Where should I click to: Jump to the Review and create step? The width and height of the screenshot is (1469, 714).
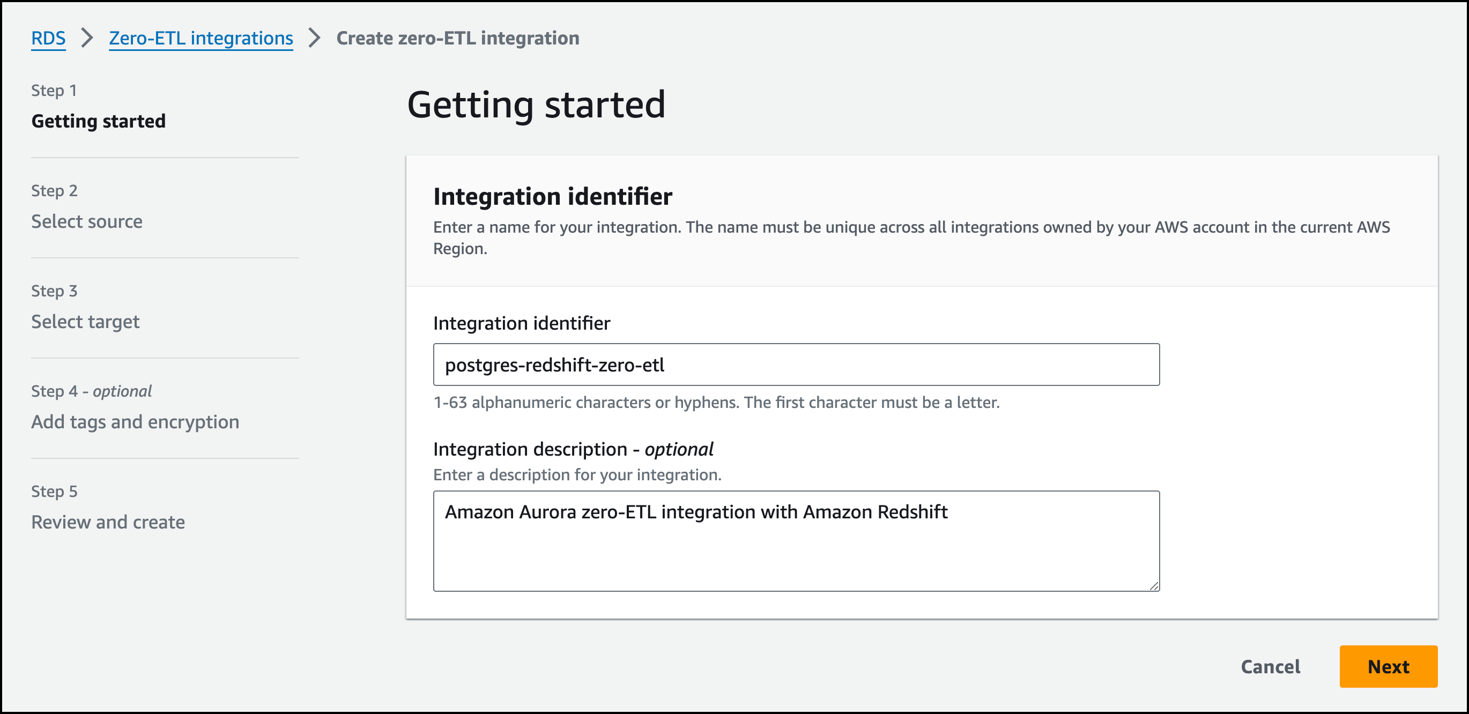coord(108,522)
